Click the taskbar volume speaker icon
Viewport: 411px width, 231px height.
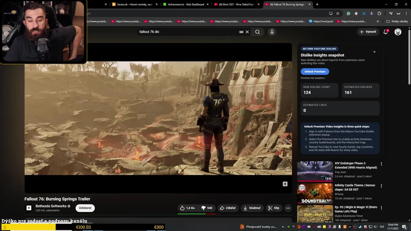376,227
